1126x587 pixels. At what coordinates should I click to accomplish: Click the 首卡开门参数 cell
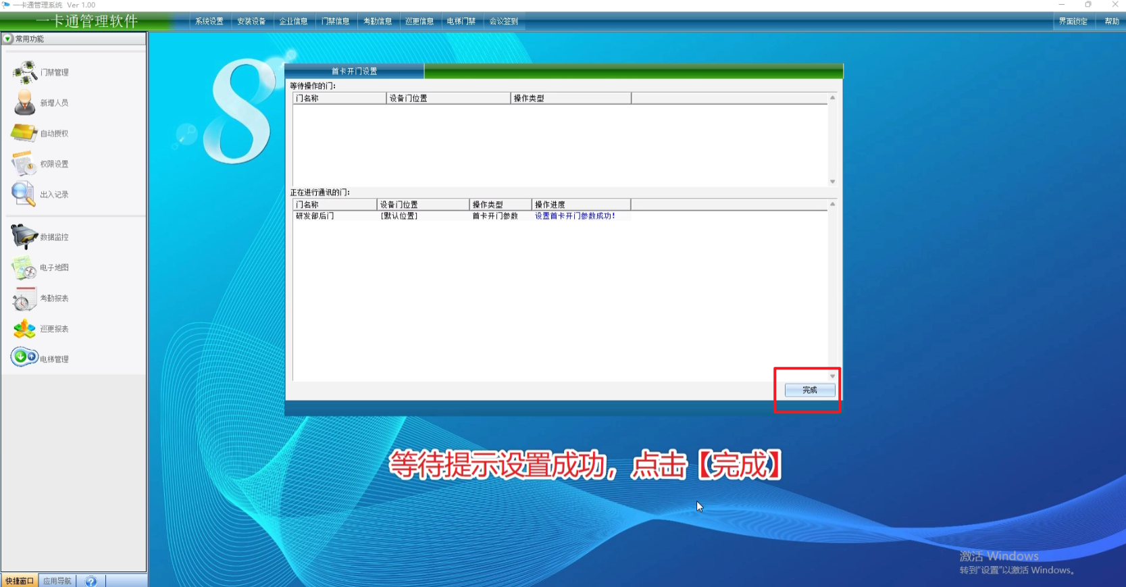[495, 216]
